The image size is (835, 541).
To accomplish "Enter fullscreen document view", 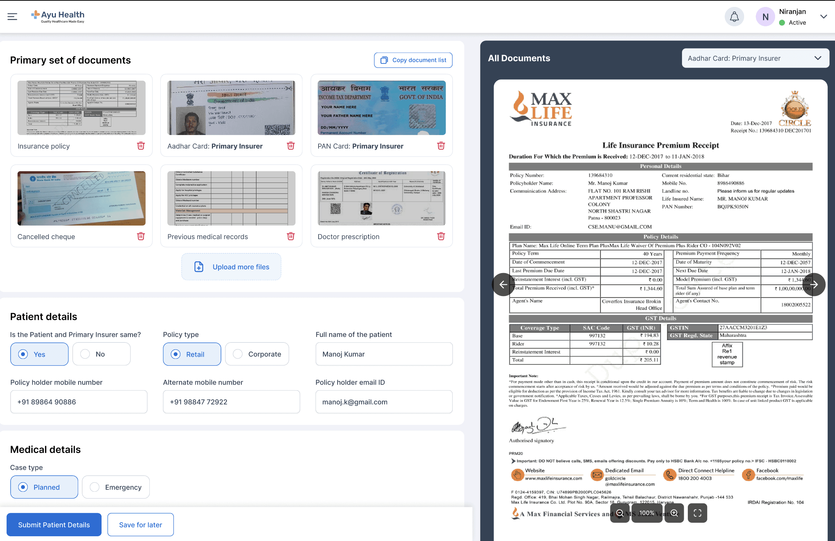I will point(697,513).
